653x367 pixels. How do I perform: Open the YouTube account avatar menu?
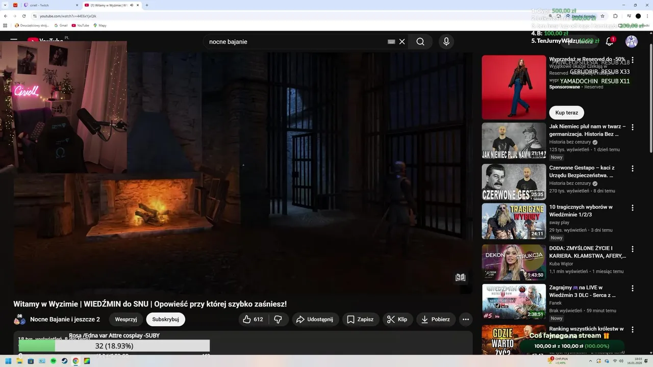[x=632, y=42]
